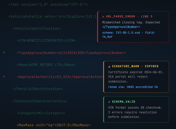Click the warning triangle icon in SIGNATURE_WARN card
This screenshot has height=129, width=176.
pyautogui.click(x=109, y=67)
